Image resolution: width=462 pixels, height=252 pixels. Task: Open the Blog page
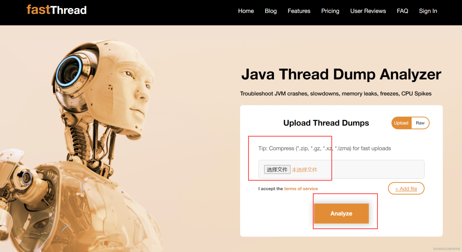[x=271, y=11]
